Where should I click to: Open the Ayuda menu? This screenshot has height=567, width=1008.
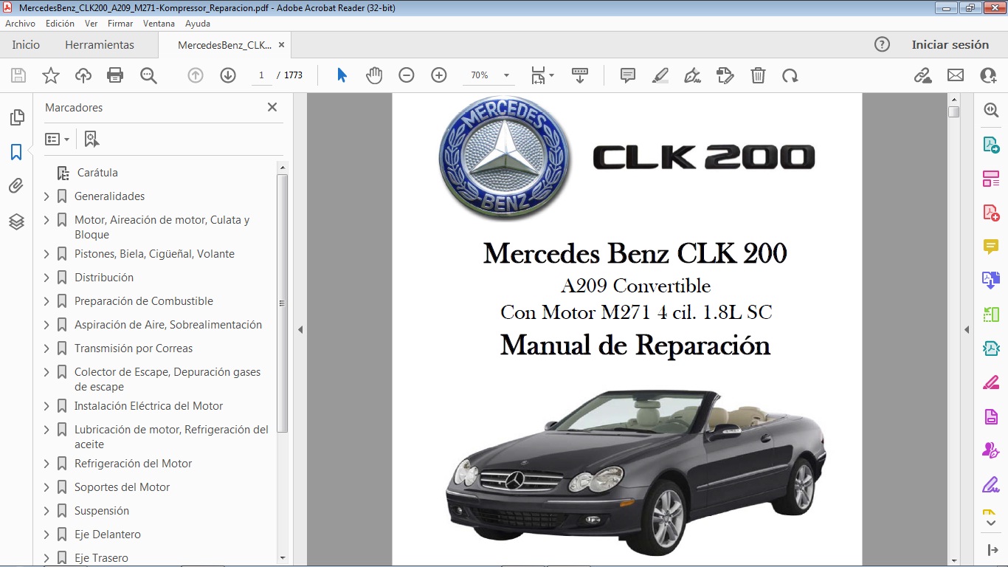pos(198,24)
